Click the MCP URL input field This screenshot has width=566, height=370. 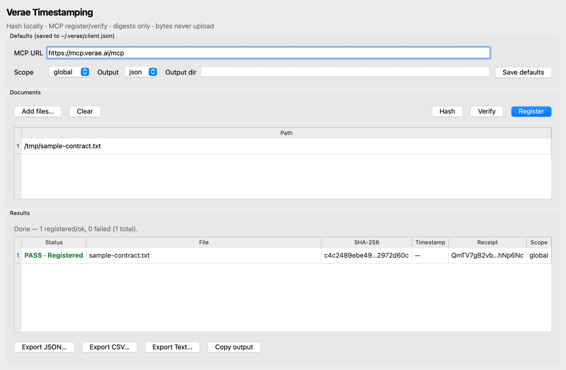tap(268, 53)
